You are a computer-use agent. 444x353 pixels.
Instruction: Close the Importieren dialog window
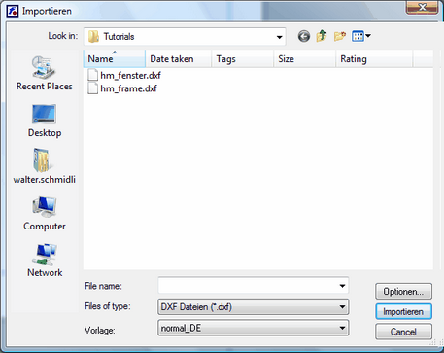click(422, 7)
